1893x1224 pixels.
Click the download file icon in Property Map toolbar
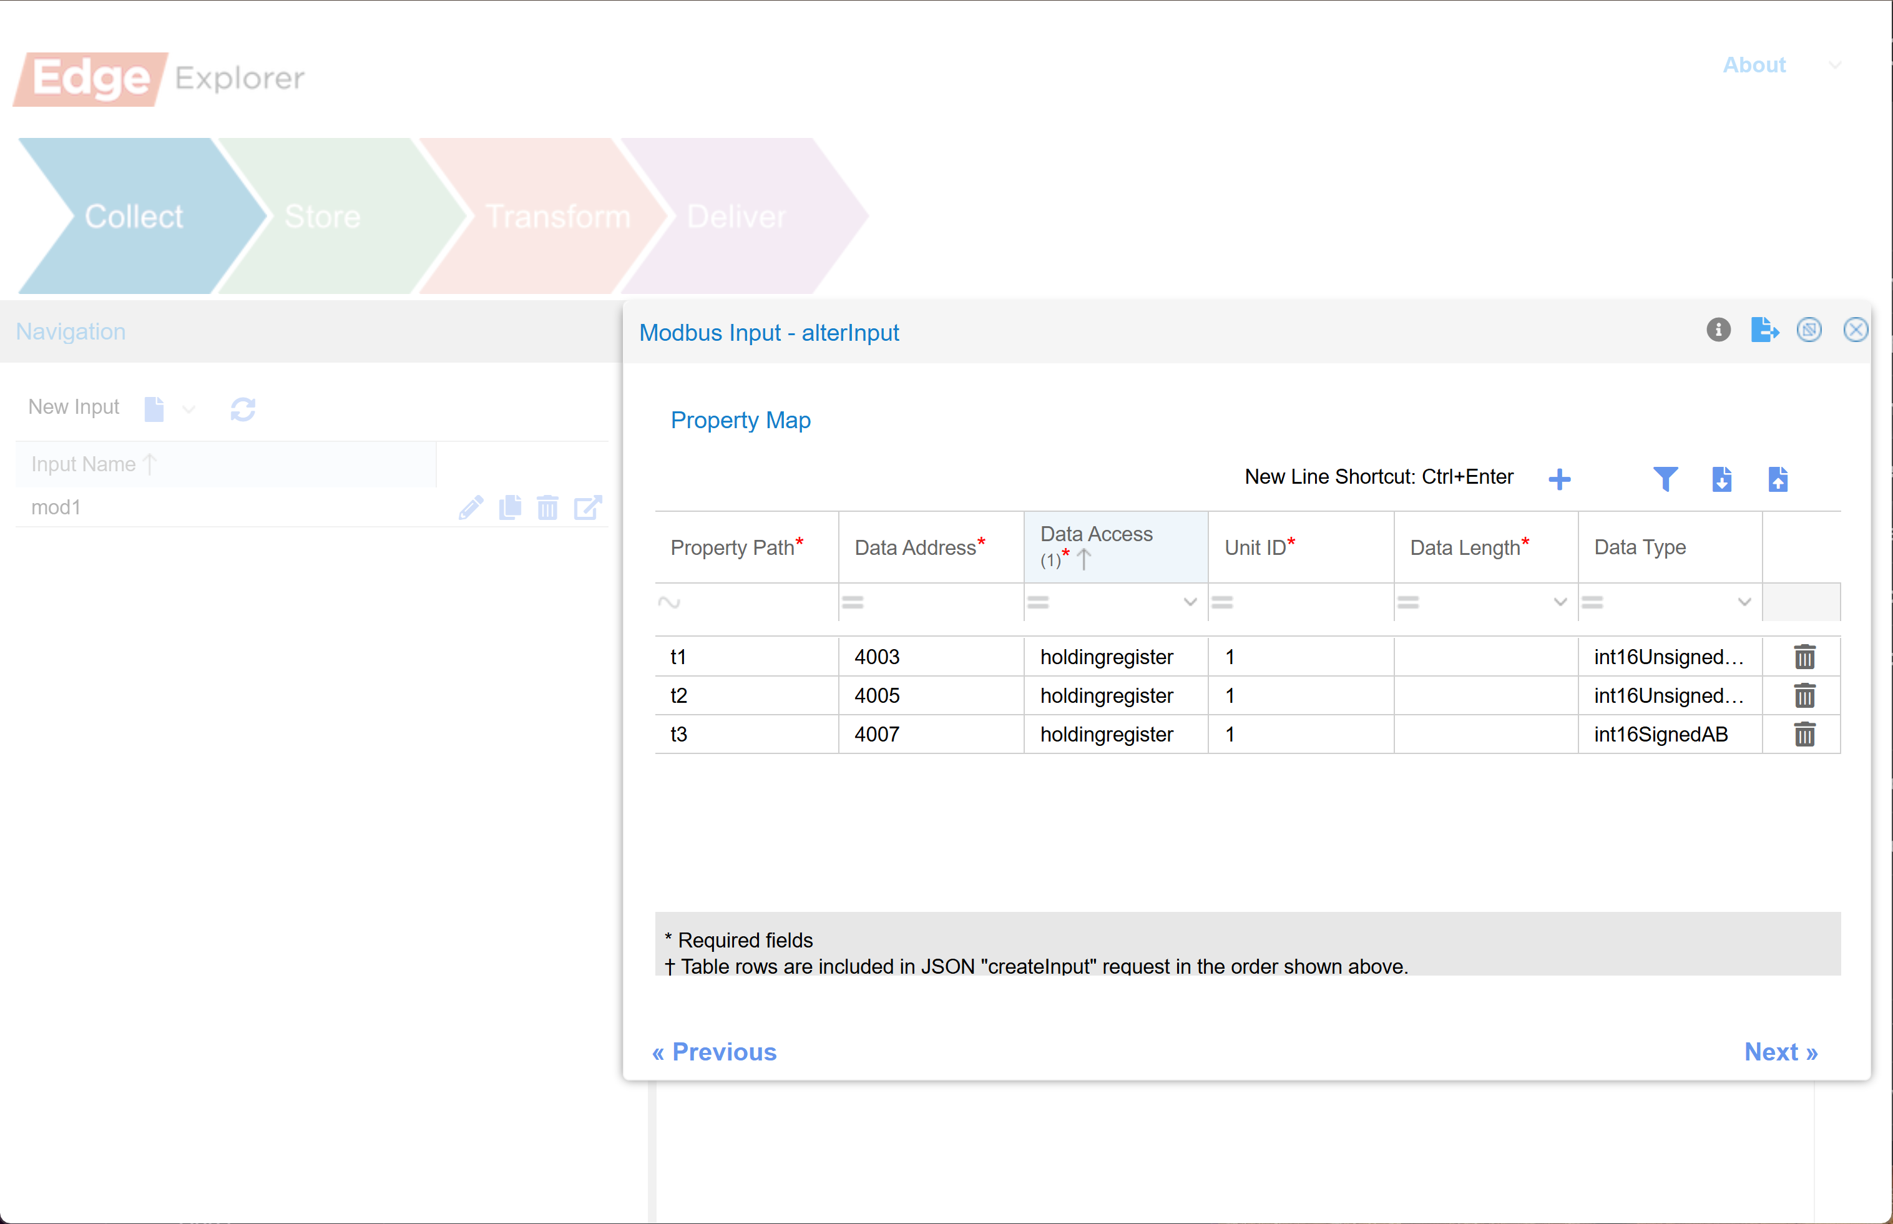click(1721, 479)
